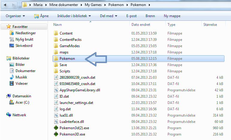Viewport: 231px width, 140px height.
Task: Click the Pokemon3D.exe application icon
Action: (56, 134)
